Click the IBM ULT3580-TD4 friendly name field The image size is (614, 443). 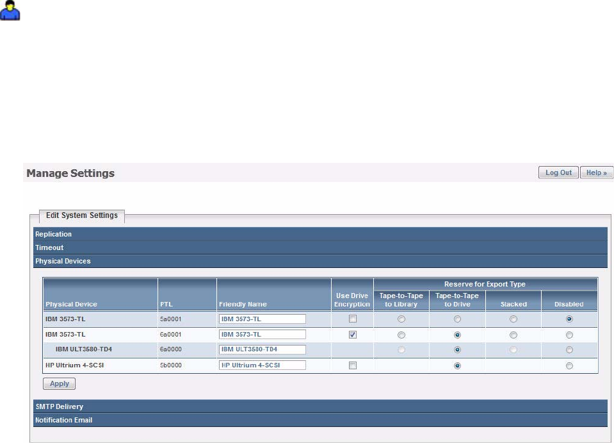263,349
